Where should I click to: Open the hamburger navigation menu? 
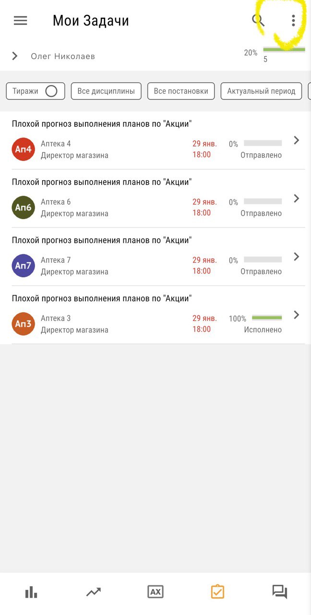pos(21,21)
